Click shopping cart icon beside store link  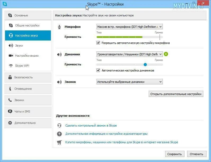[59, 142]
